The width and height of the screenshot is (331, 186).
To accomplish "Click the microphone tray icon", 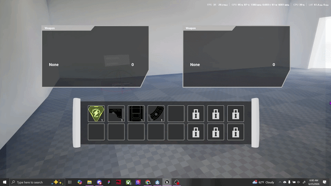I will click(289, 182).
